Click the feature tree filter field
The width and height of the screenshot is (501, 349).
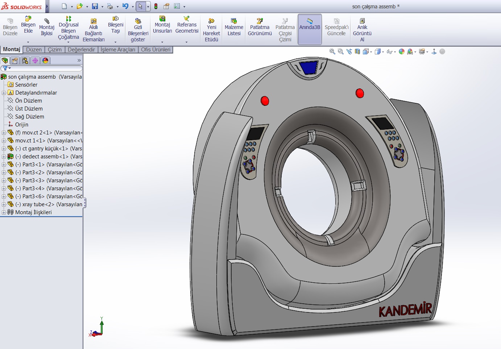click(x=41, y=68)
